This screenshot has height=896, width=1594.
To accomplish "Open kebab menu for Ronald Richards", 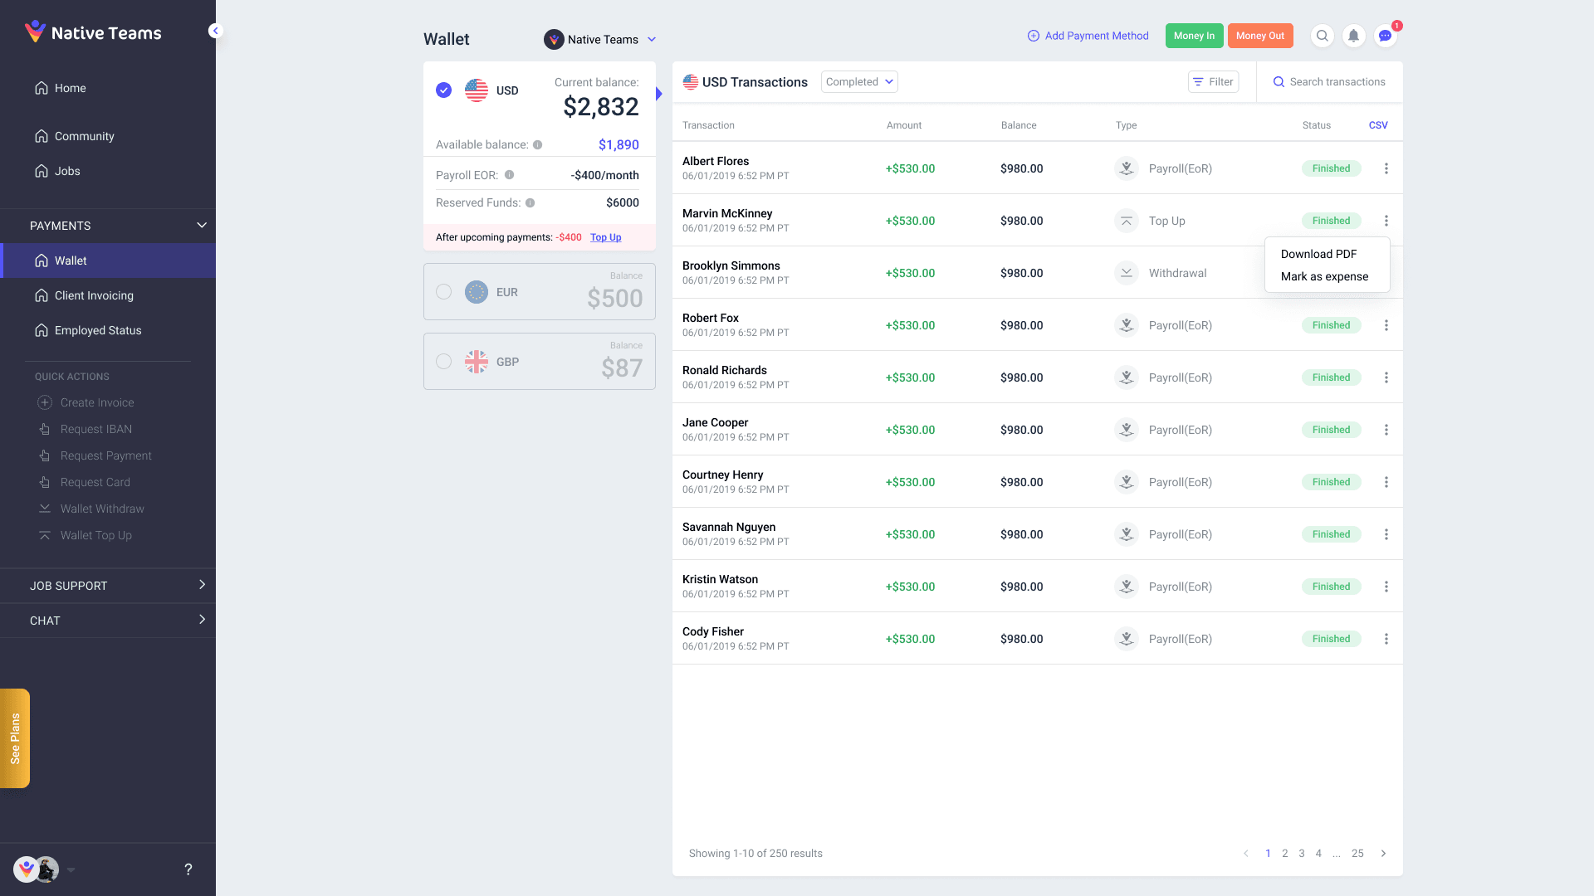I will coord(1386,377).
